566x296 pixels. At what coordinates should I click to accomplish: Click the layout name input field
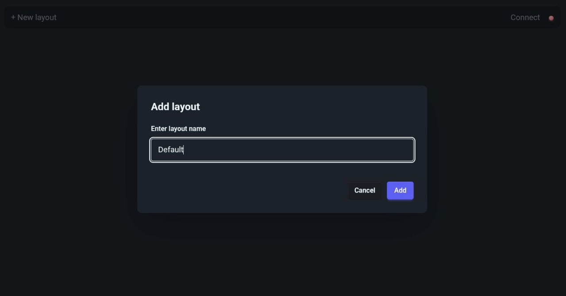tap(282, 150)
